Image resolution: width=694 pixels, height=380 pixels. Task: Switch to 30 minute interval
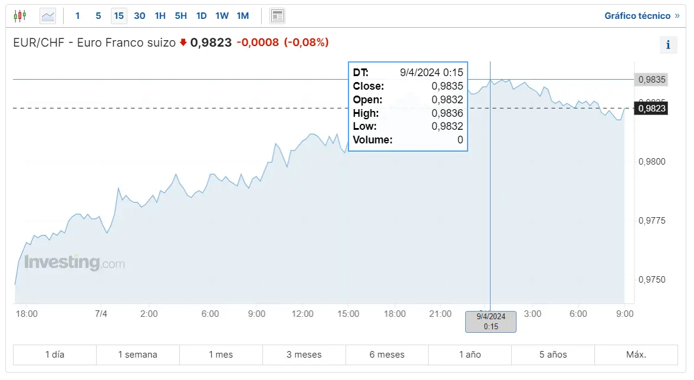pos(139,16)
